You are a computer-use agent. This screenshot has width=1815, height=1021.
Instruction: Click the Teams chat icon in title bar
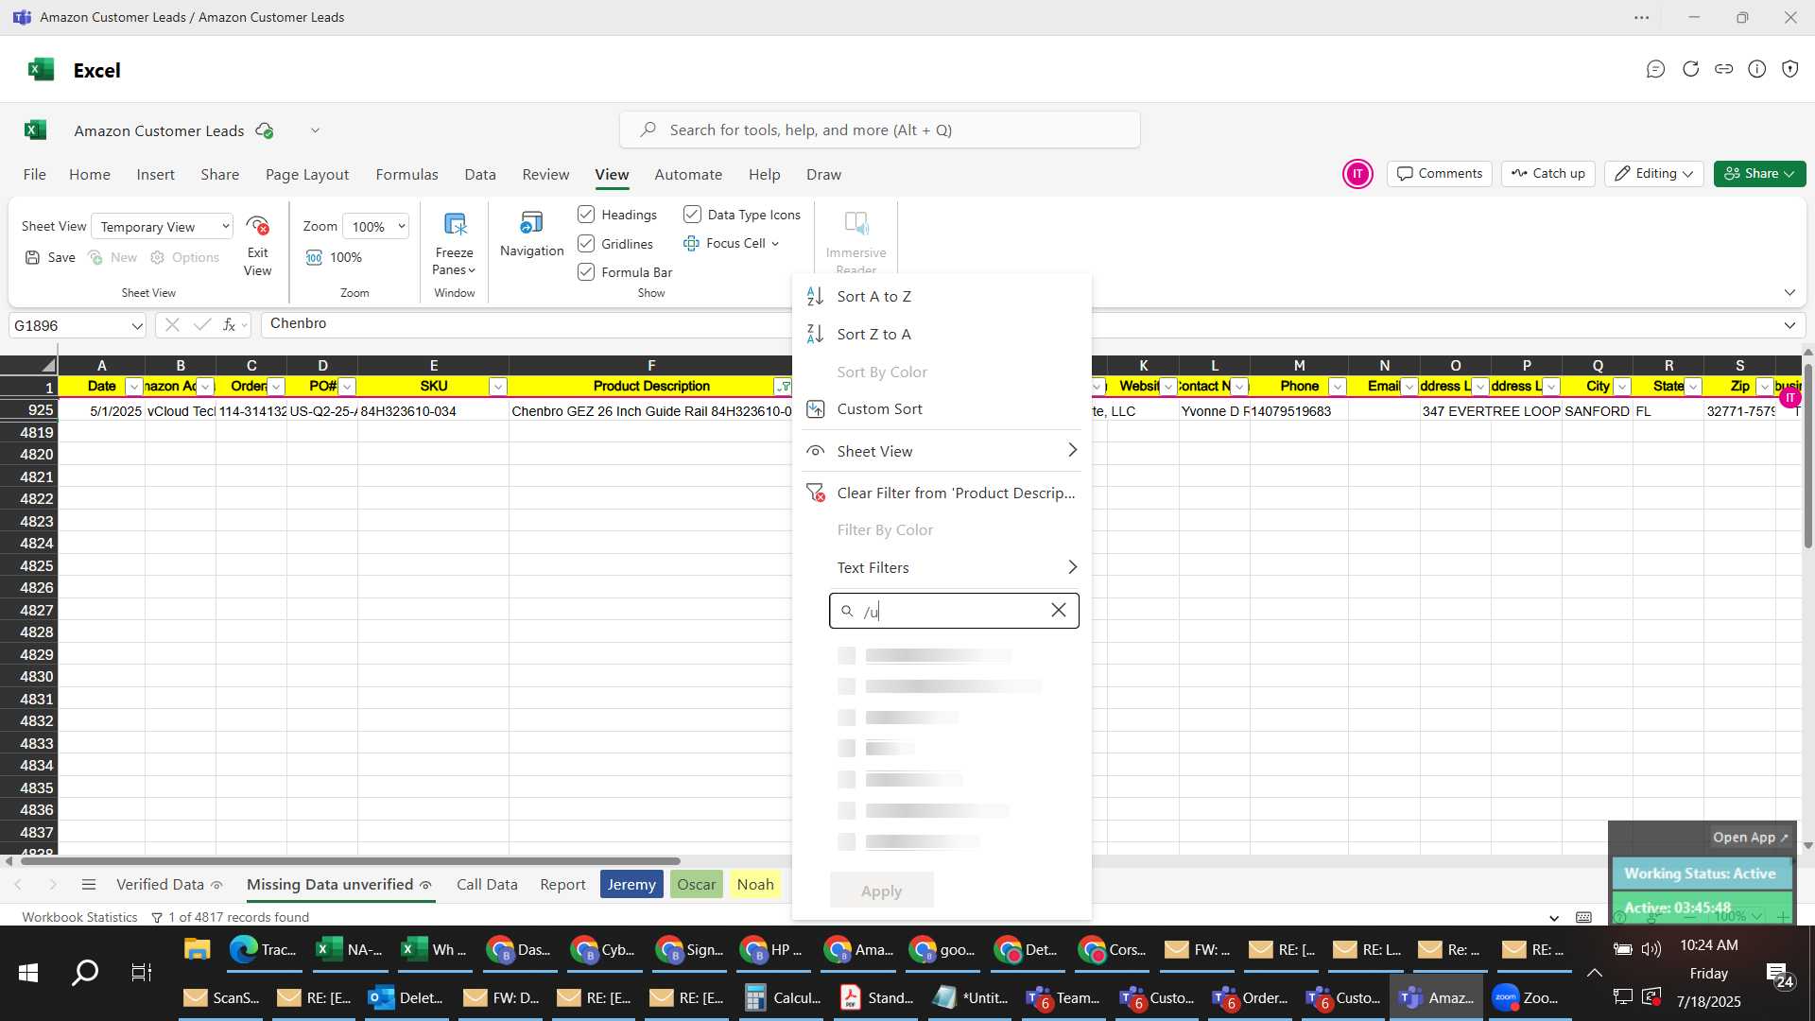(x=1655, y=69)
